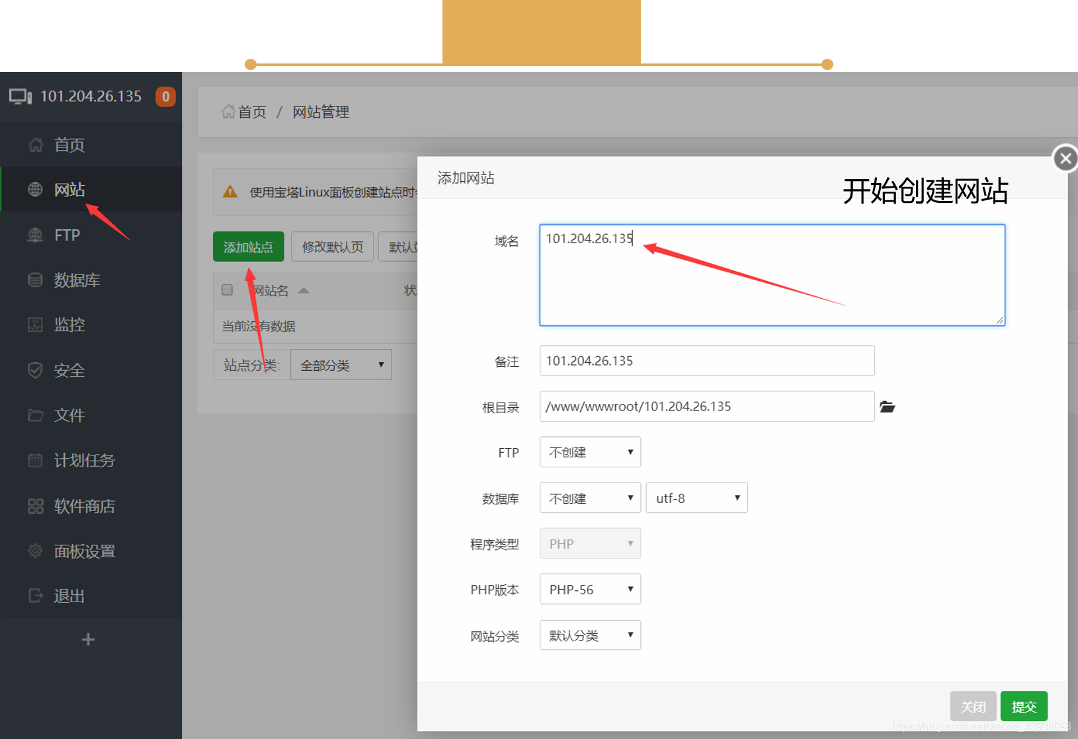Image resolution: width=1078 pixels, height=739 pixels.
Task: Open the utf-8 encoding dropdown
Action: [x=696, y=498]
